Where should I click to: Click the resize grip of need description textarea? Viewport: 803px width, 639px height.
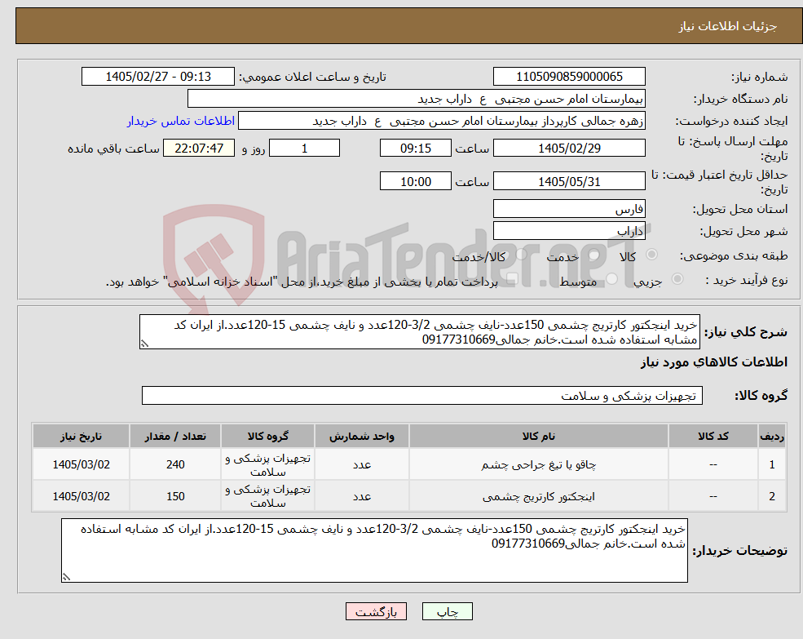pyautogui.click(x=144, y=344)
